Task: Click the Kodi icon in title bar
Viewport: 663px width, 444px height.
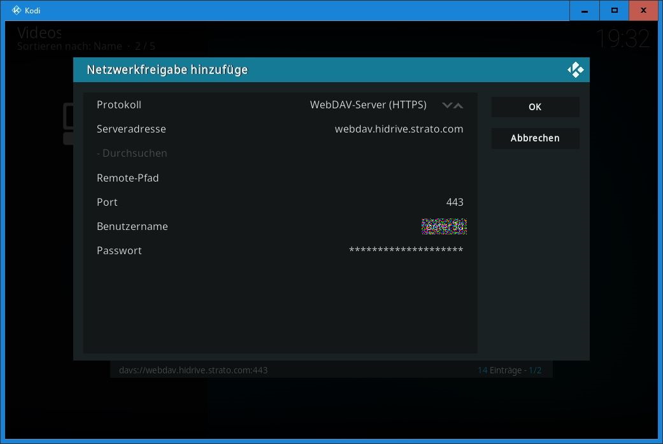Action: click(17, 10)
